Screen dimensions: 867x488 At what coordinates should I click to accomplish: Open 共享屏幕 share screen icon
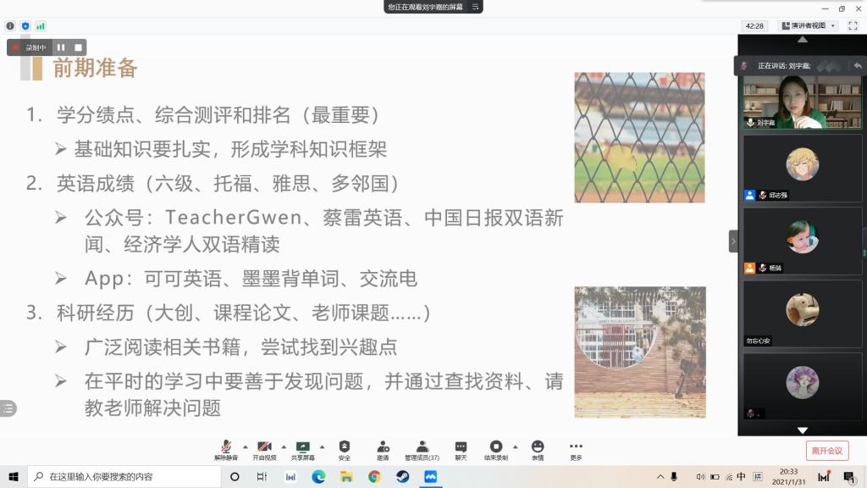point(302,449)
